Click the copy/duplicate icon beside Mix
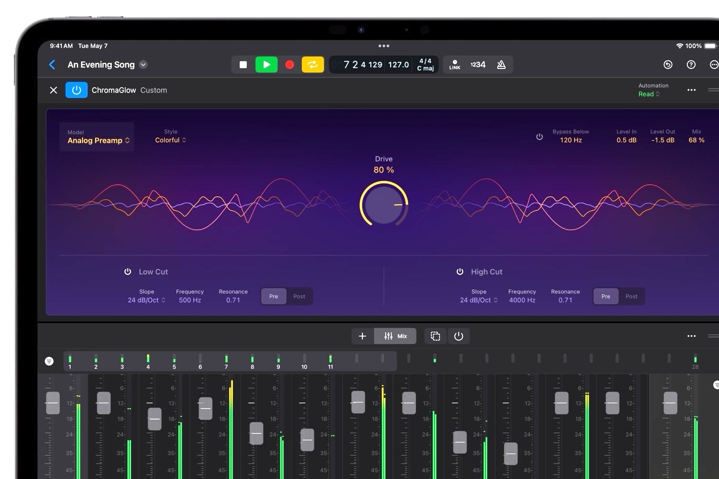Screen dimensions: 719x479 (435, 336)
